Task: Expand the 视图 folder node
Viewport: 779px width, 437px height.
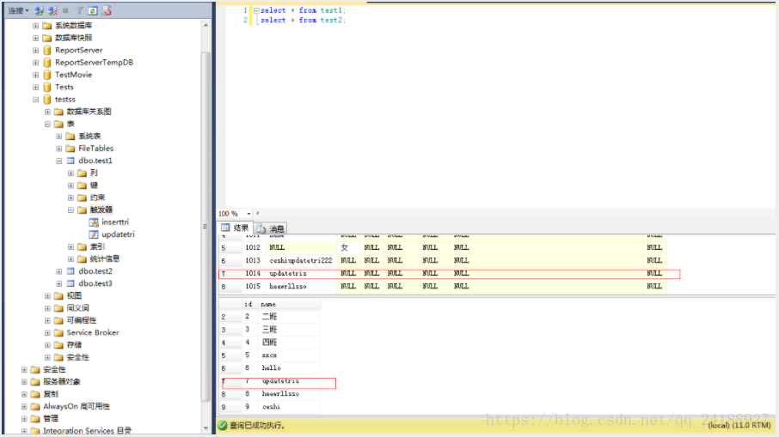Action: 47,295
